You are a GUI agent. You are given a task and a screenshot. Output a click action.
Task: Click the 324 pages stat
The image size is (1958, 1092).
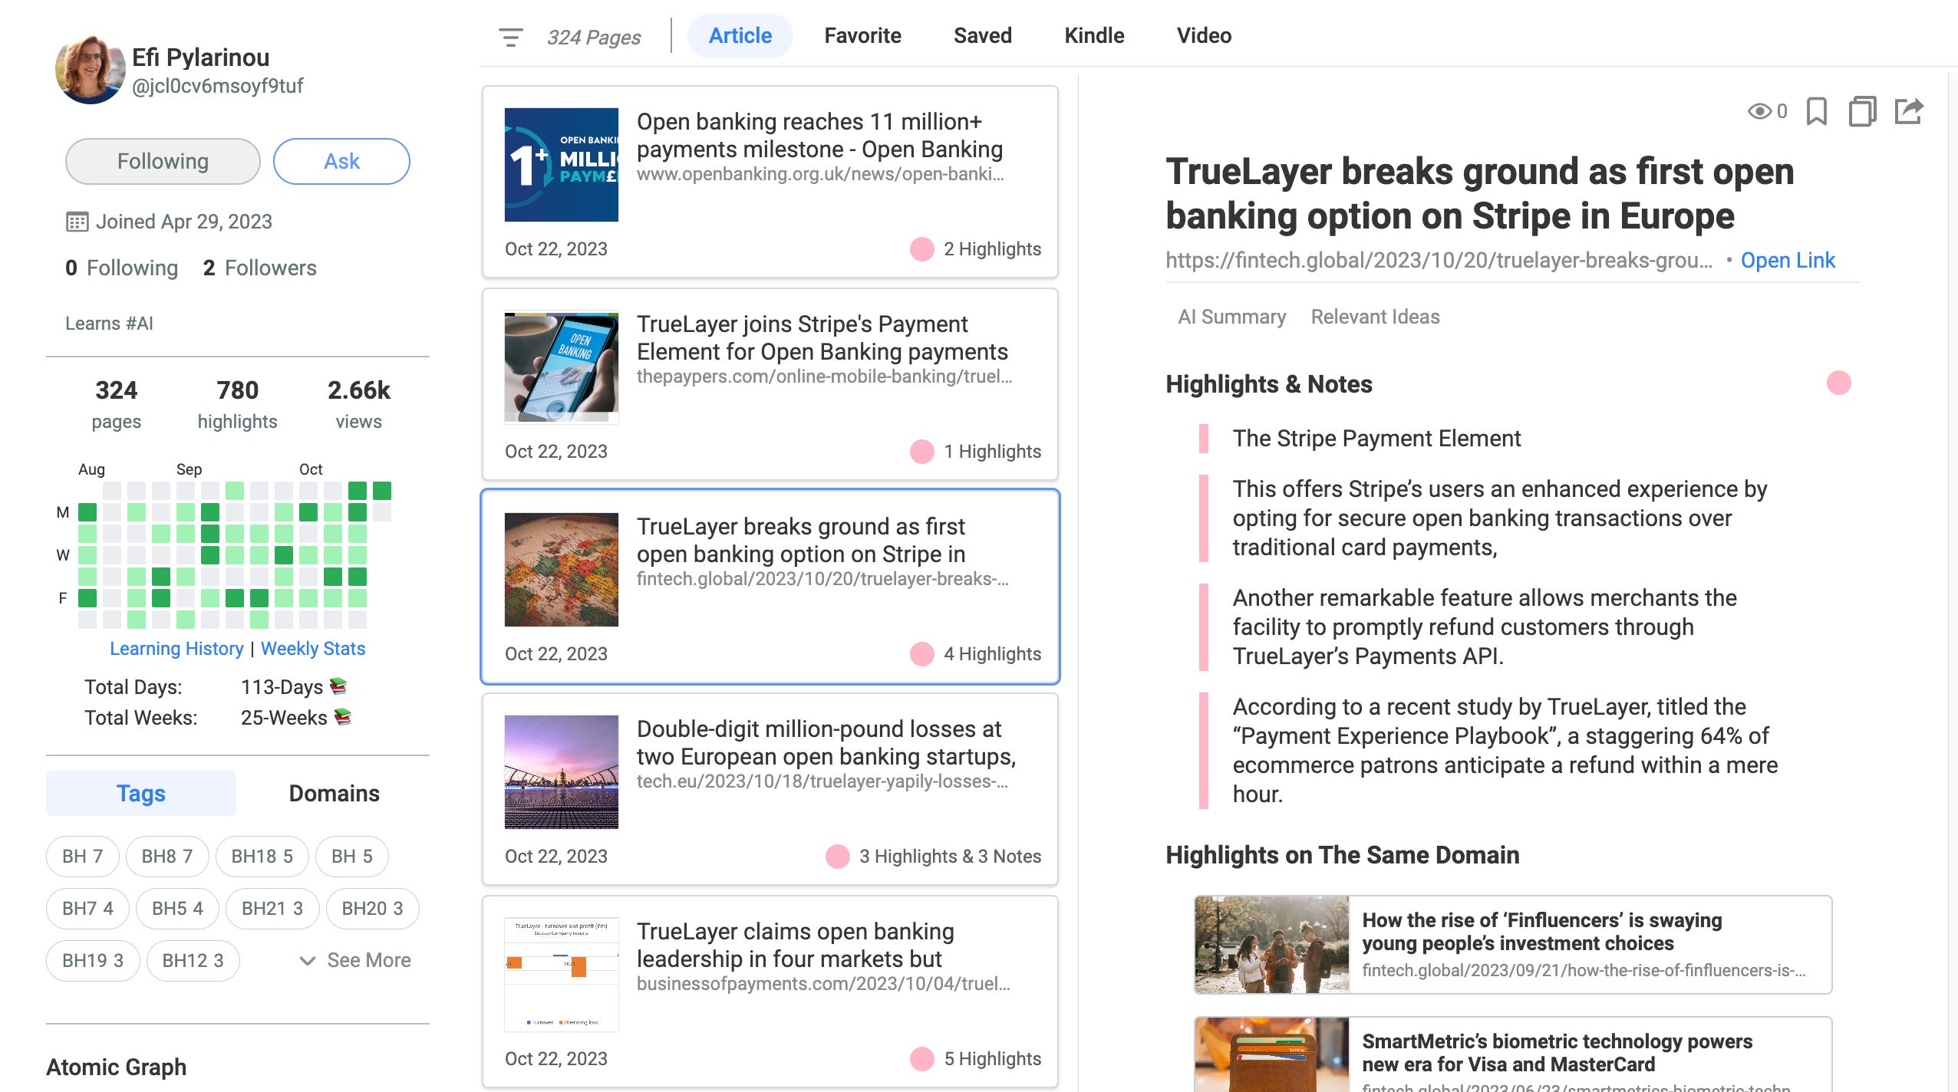[x=116, y=405]
